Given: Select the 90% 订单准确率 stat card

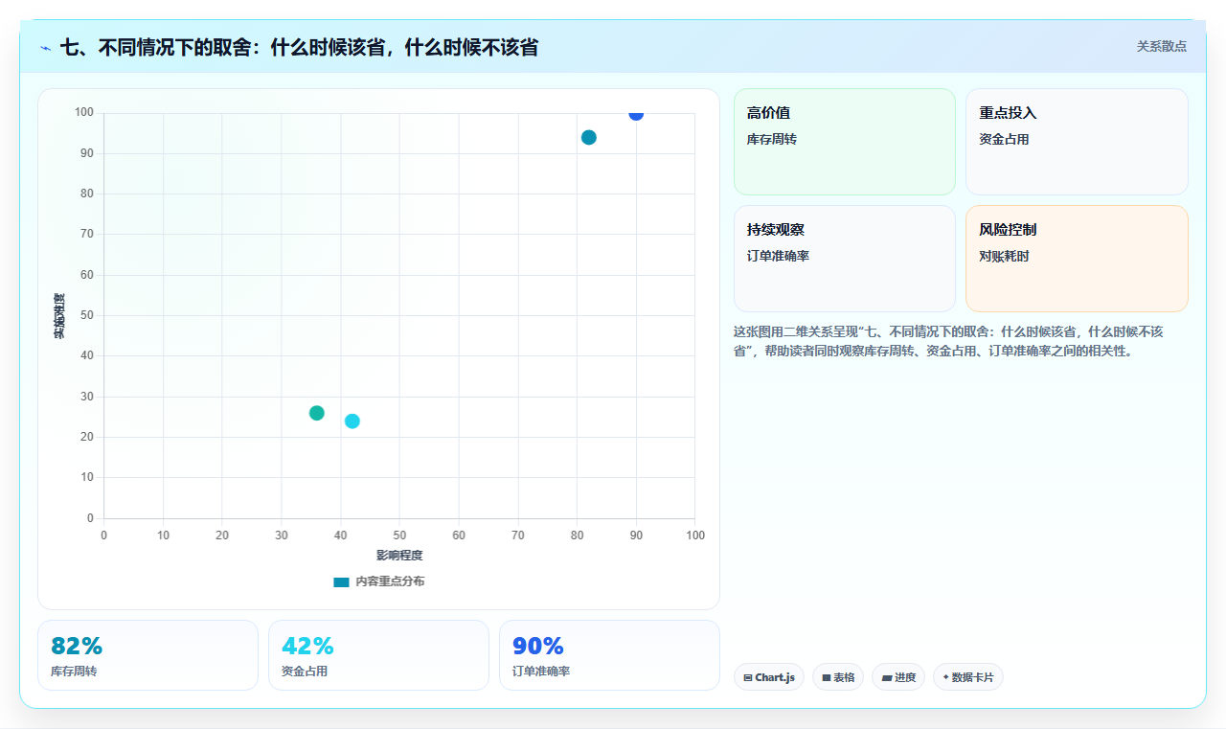Looking at the screenshot, I should (609, 655).
